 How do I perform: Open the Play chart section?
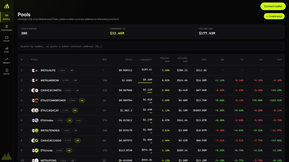click(x=6, y=50)
